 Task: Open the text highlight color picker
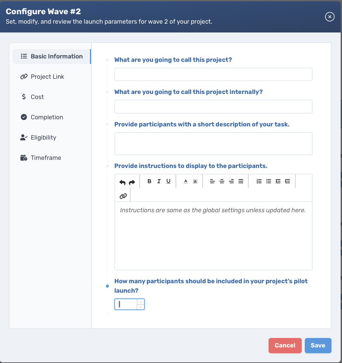point(195,181)
